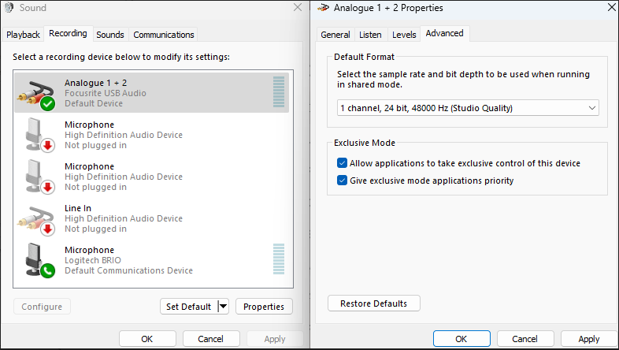Click the Properties button in Sound window
Screen dimensions: 619x350
[264, 307]
